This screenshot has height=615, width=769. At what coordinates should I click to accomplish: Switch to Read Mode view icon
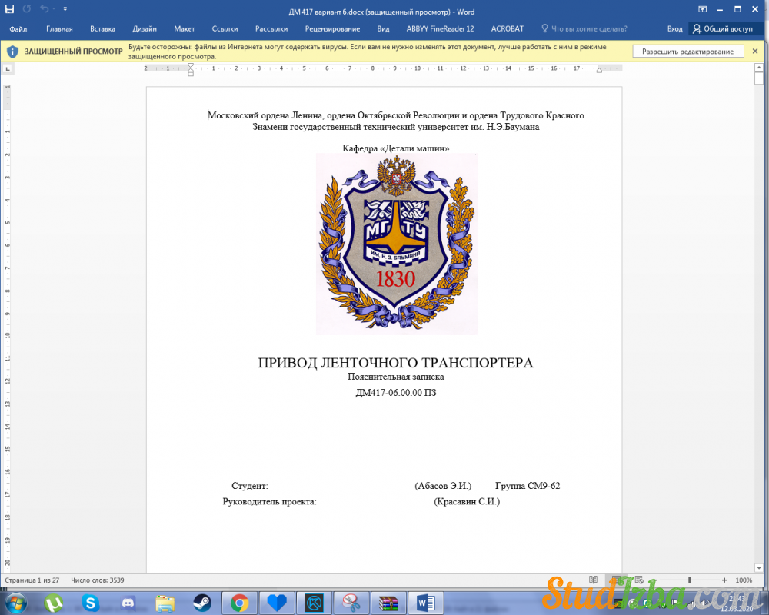[594, 580]
